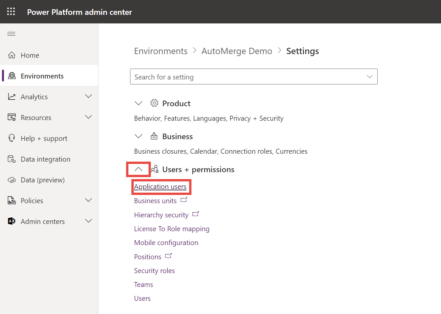Screen dimensions: 441x314
Task: Click the Settings breadcrumb heading
Action: pos(303,51)
